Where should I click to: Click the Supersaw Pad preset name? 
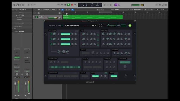tap(74, 26)
